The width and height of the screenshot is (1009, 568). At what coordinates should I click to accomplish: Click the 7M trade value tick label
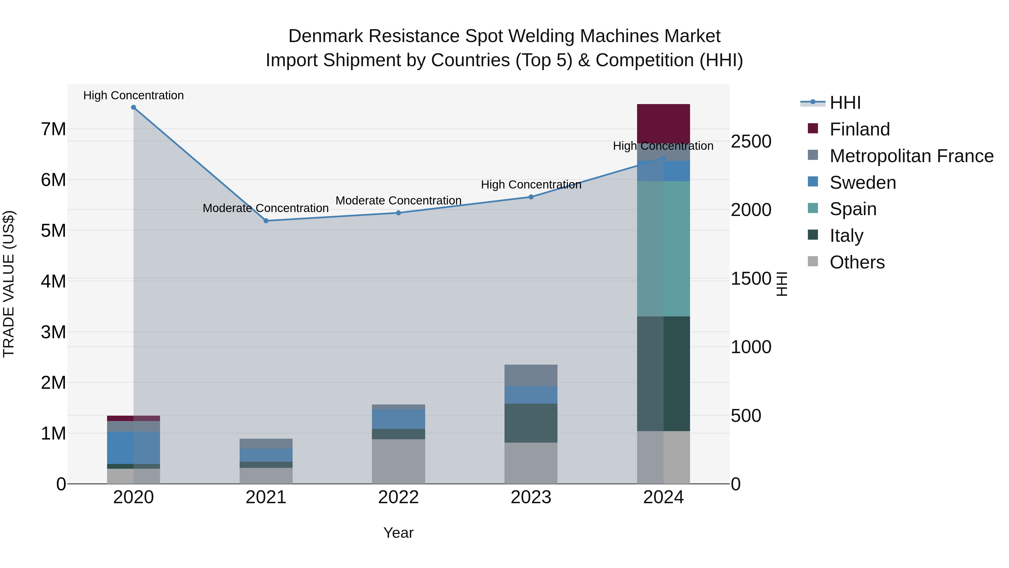point(53,129)
